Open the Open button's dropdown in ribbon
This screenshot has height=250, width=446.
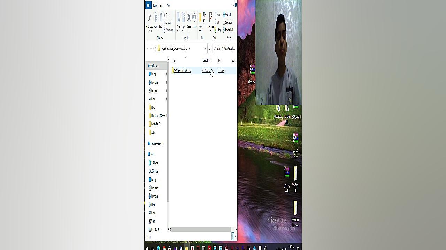221,15
